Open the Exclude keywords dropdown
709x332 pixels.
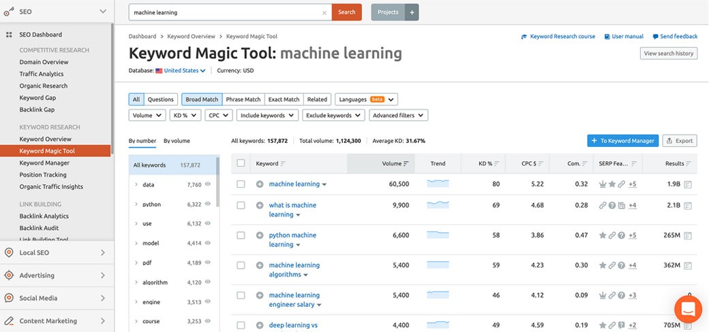click(333, 116)
